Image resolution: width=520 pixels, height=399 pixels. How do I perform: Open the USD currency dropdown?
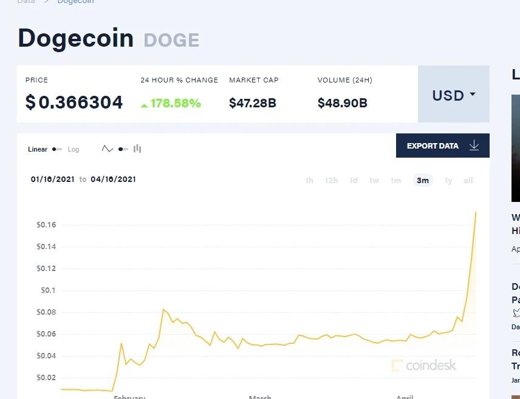[454, 95]
